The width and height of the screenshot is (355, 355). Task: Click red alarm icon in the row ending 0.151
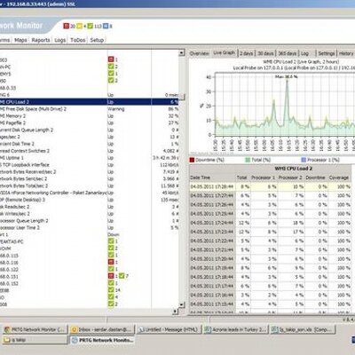pyautogui.click(x=111, y=276)
